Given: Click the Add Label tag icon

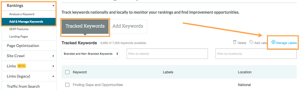Looking at the screenshot, I should 251,42.
